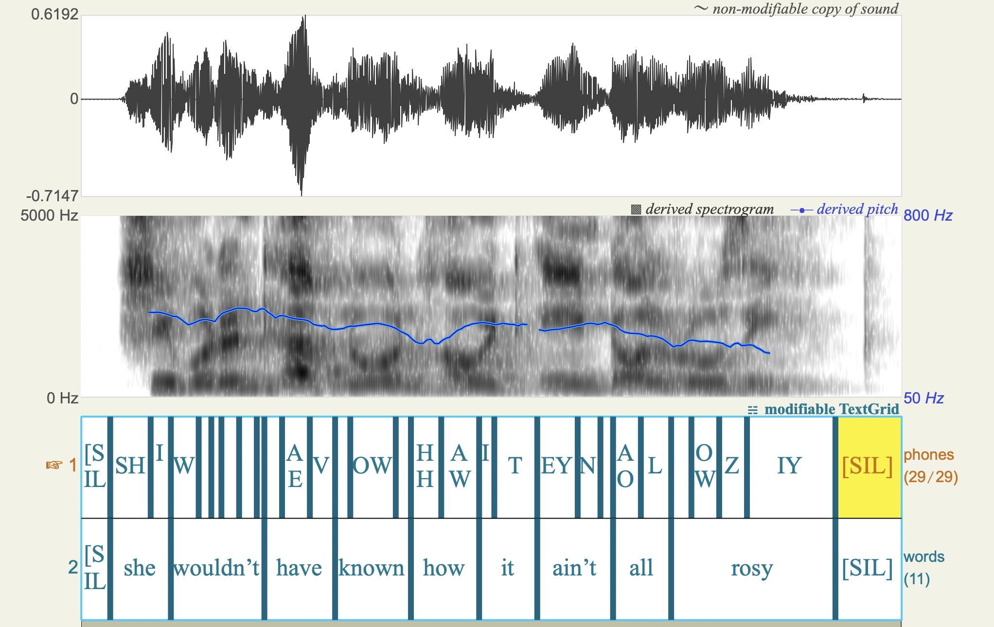
Task: Select the word interval 'rosy'
Action: pyautogui.click(x=753, y=569)
